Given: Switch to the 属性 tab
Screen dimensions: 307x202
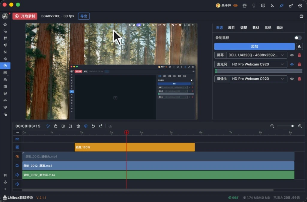Looking at the screenshot, I should (231, 28).
